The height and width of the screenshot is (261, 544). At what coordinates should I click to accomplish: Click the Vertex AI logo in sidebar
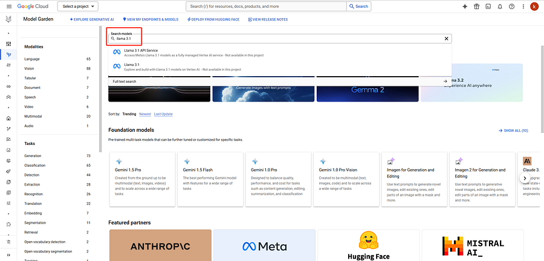point(8,19)
